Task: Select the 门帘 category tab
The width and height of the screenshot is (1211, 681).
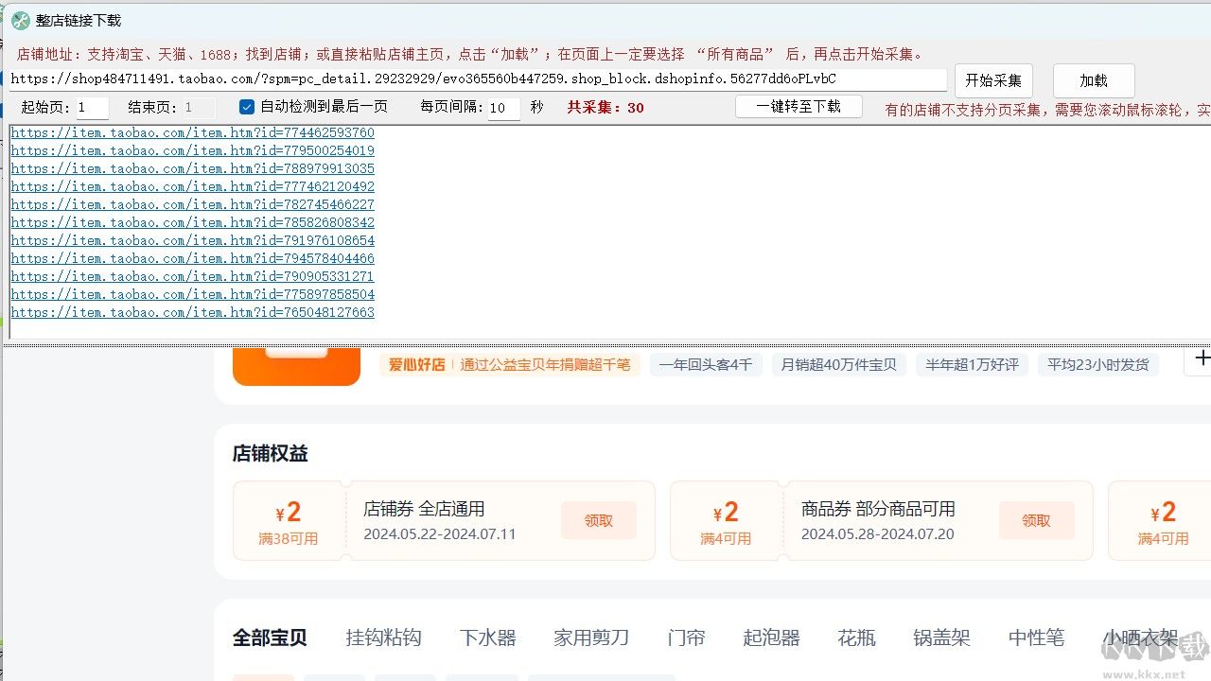Action: 686,638
